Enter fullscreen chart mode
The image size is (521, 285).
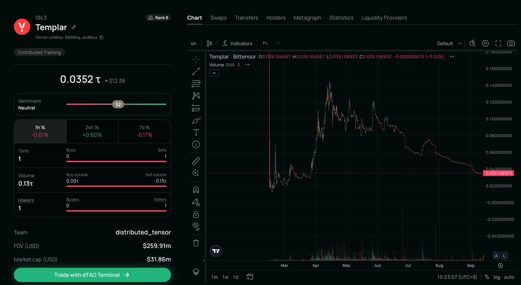pos(498,43)
